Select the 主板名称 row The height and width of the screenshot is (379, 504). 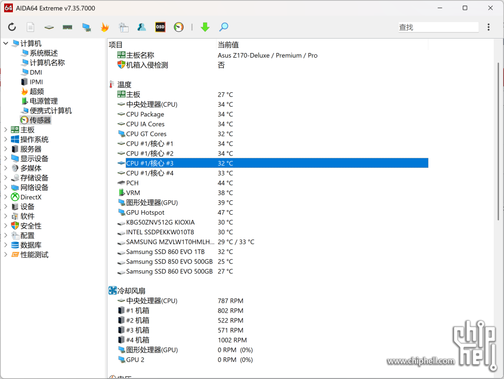[x=273, y=55]
